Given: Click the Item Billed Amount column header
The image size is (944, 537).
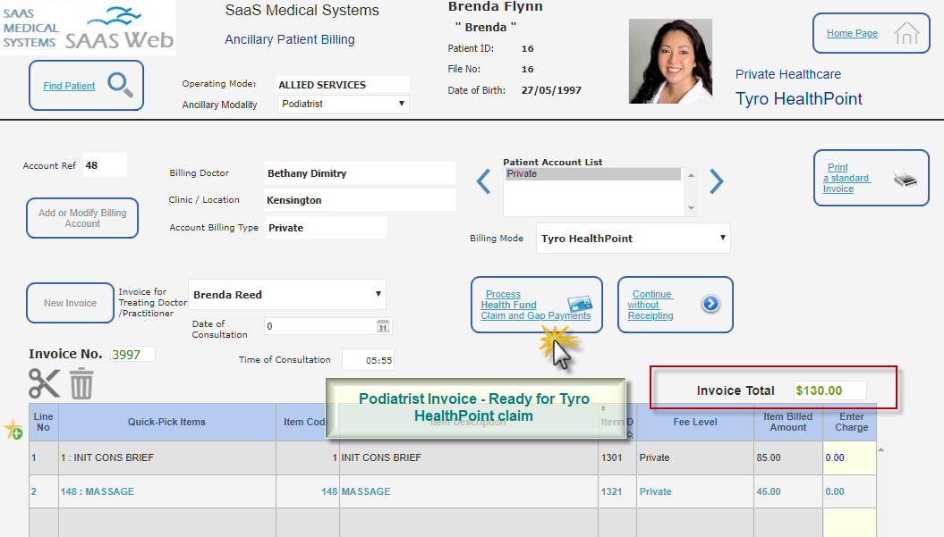Looking at the screenshot, I should click(x=788, y=422).
